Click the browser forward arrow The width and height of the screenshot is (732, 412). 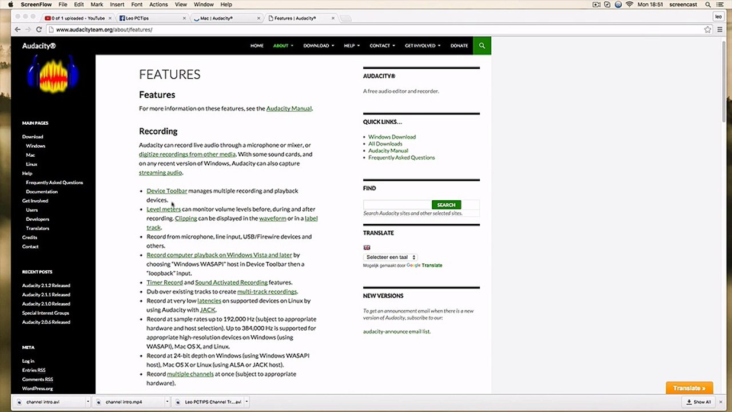click(x=28, y=29)
